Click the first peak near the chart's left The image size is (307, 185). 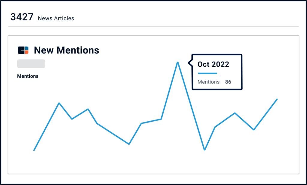[59, 103]
